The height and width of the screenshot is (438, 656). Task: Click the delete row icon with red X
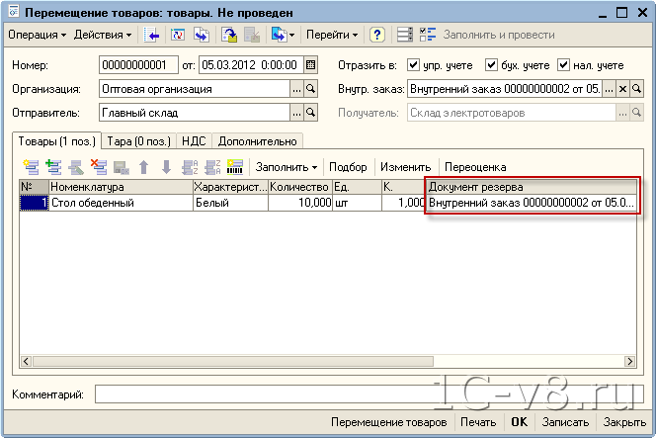coord(99,167)
